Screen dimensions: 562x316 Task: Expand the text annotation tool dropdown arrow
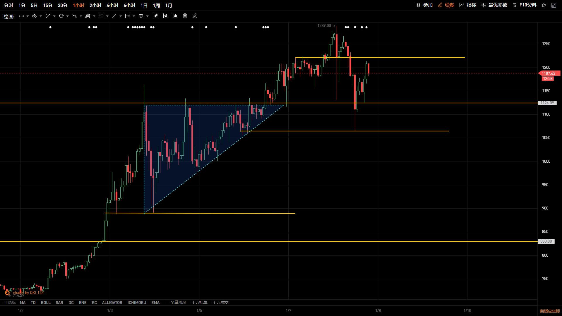point(147,16)
